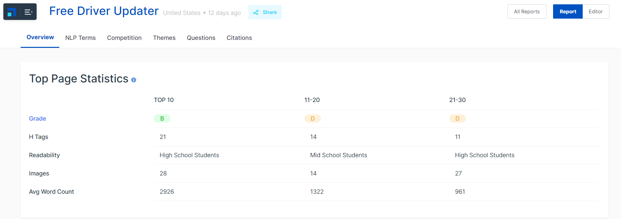This screenshot has height=219, width=621.
Task: Click H Tags value 21
Action: (x=163, y=137)
